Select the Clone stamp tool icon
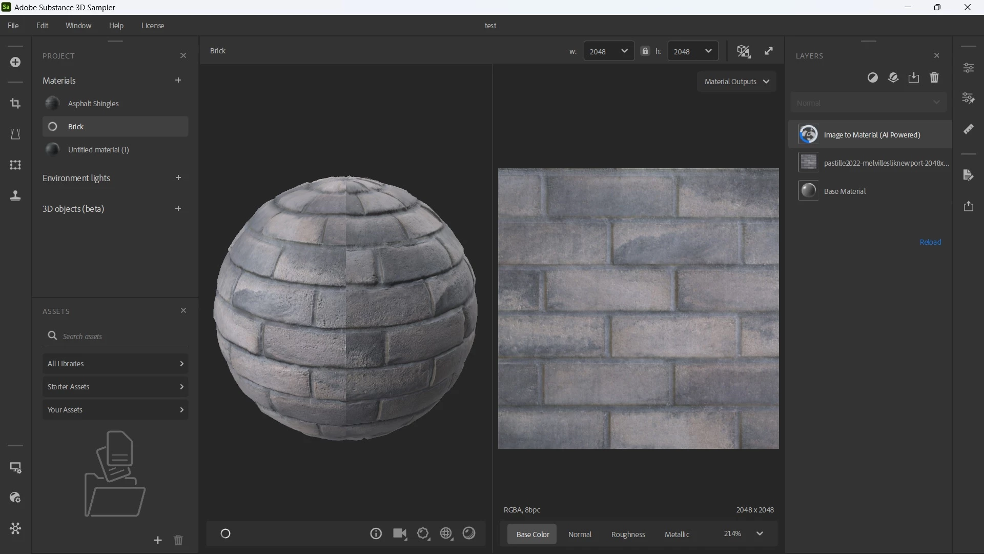 [15, 195]
